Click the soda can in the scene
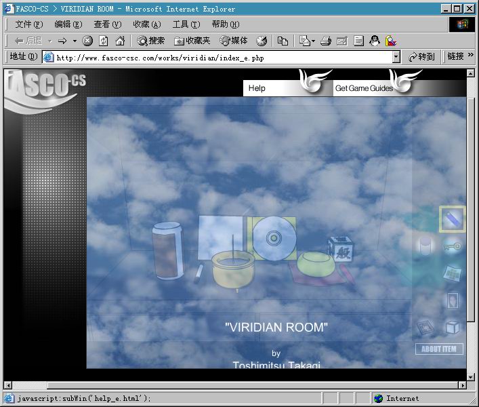 point(168,251)
